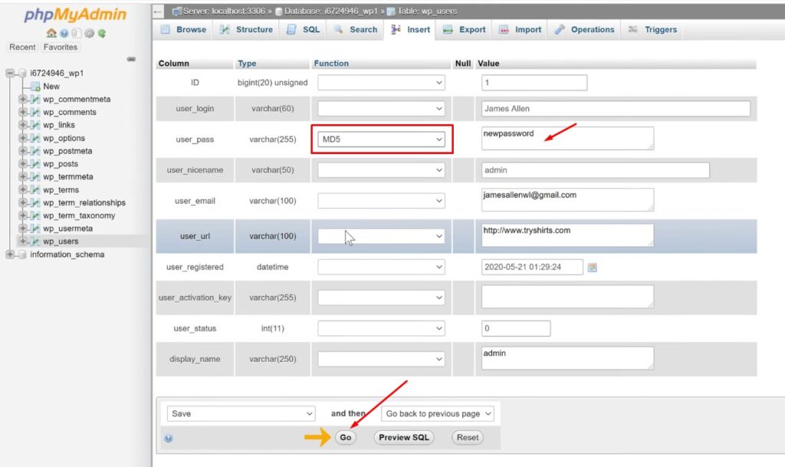Open the Save action dropdown
785x467 pixels.
point(240,413)
